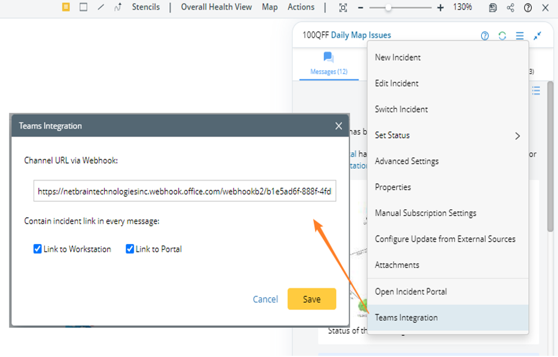Zoom out with the minus icon
The image size is (558, 357).
[x=360, y=8]
